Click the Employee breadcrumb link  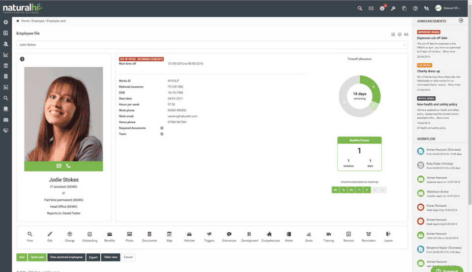pyautogui.click(x=38, y=21)
